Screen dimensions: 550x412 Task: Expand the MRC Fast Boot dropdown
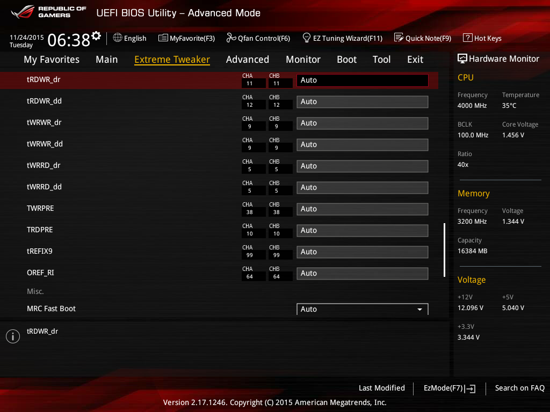coord(363,309)
